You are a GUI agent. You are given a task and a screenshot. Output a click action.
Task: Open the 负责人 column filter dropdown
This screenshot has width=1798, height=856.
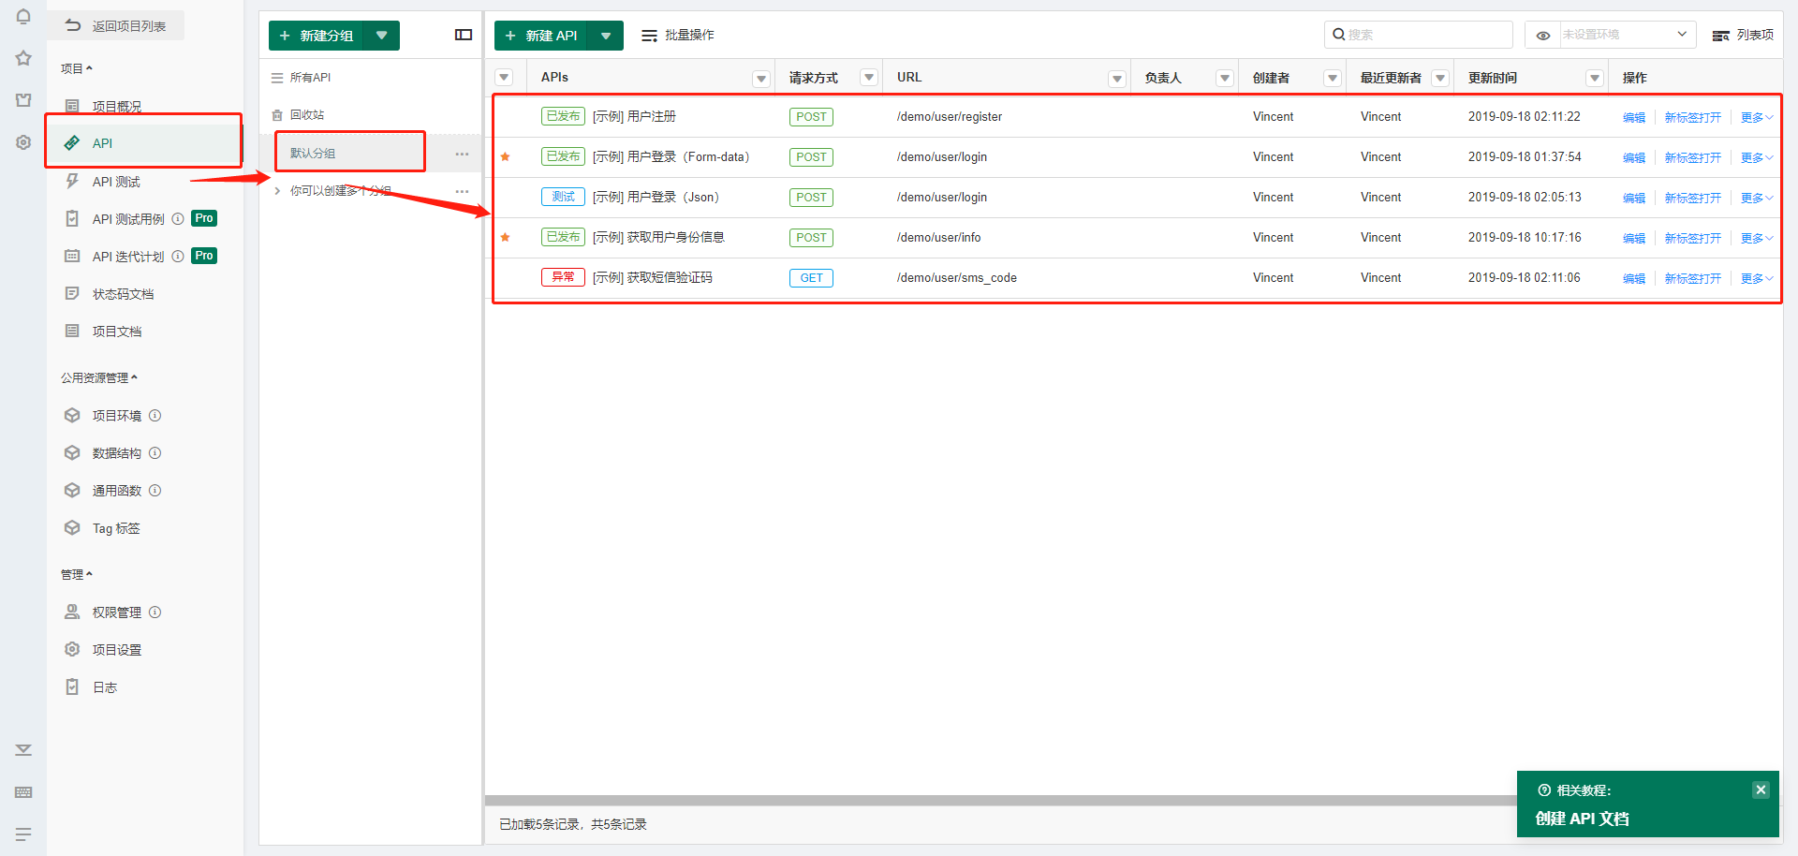coord(1225,78)
